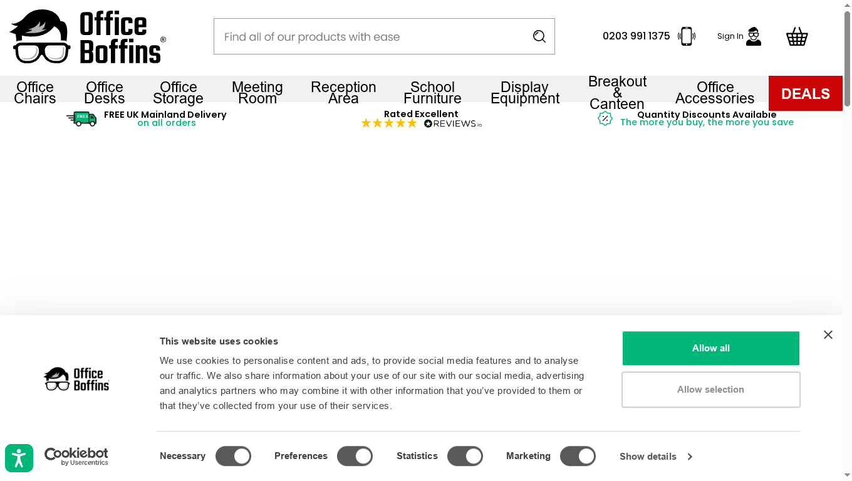Click the free delivery truck icon
The image size is (852, 481).
(x=81, y=118)
